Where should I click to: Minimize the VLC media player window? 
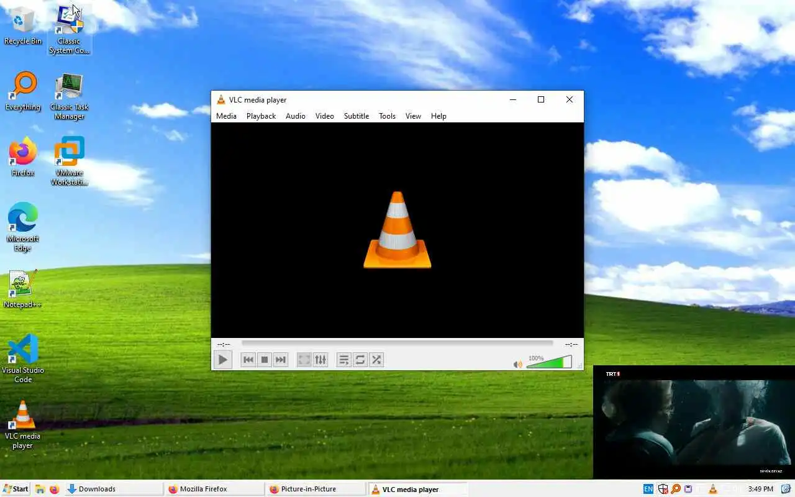513,99
